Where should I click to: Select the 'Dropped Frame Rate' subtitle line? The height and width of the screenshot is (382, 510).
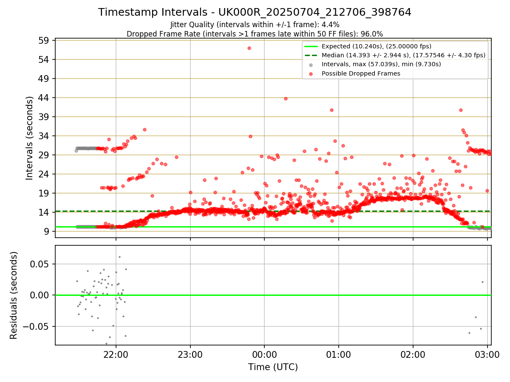tap(255, 34)
